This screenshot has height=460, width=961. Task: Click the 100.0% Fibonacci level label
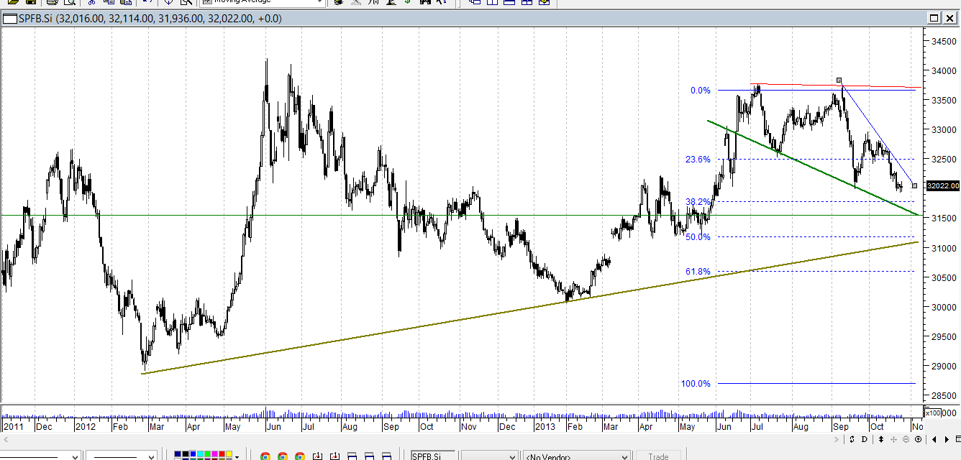tap(696, 384)
